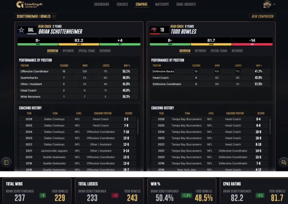Select the 2020 Seattle Seahawks history row

click(x=78, y=157)
